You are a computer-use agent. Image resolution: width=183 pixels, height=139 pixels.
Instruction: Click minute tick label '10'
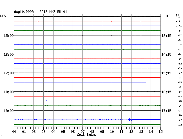point(112,132)
